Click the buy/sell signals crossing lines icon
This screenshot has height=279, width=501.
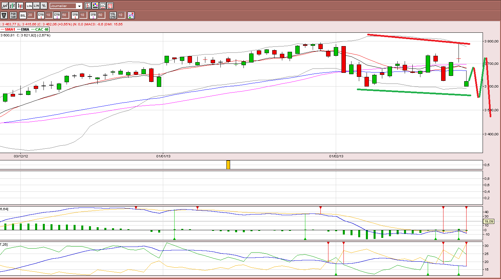(131, 15)
